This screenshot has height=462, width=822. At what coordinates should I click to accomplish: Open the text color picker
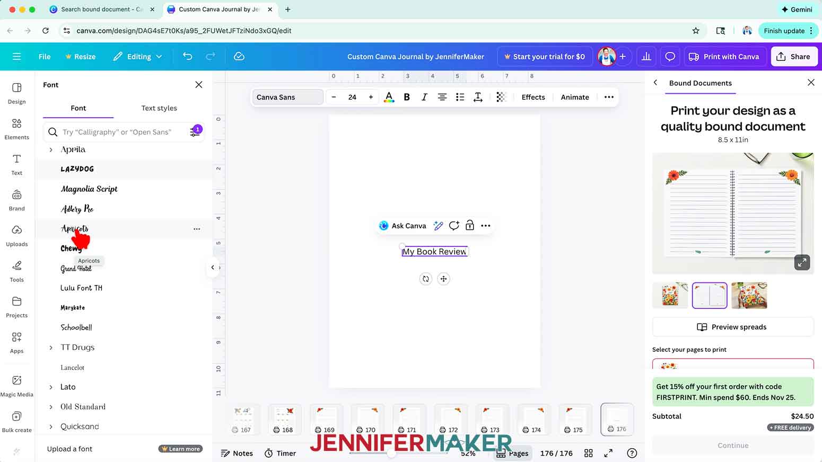click(x=389, y=97)
